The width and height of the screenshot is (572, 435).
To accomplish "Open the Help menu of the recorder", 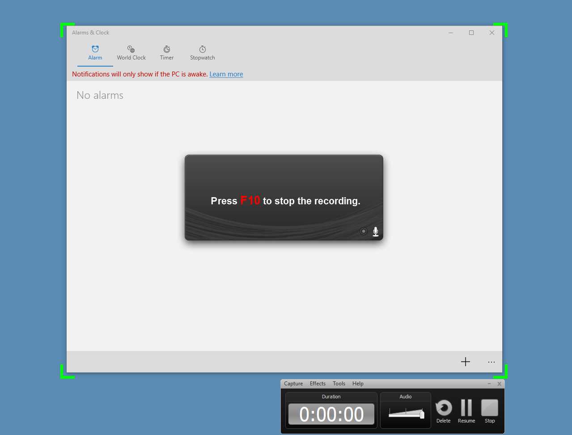I will coord(357,383).
